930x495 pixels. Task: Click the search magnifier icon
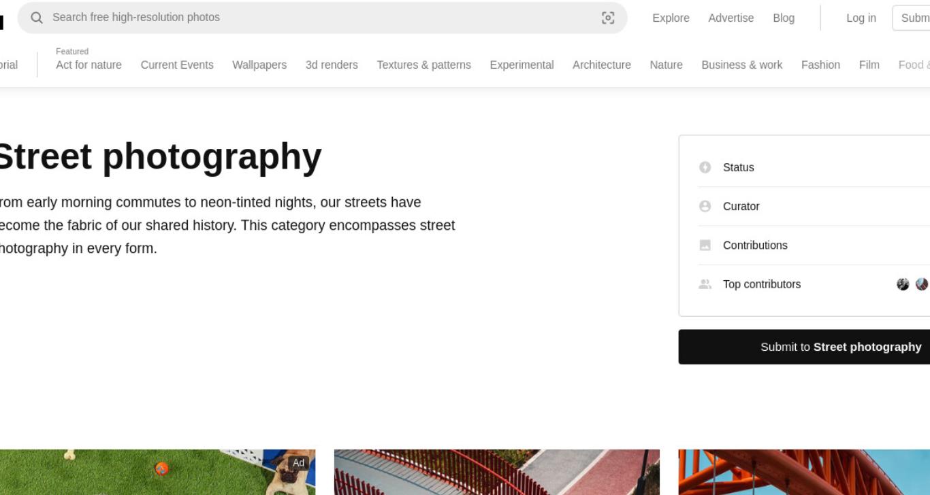pyautogui.click(x=37, y=18)
